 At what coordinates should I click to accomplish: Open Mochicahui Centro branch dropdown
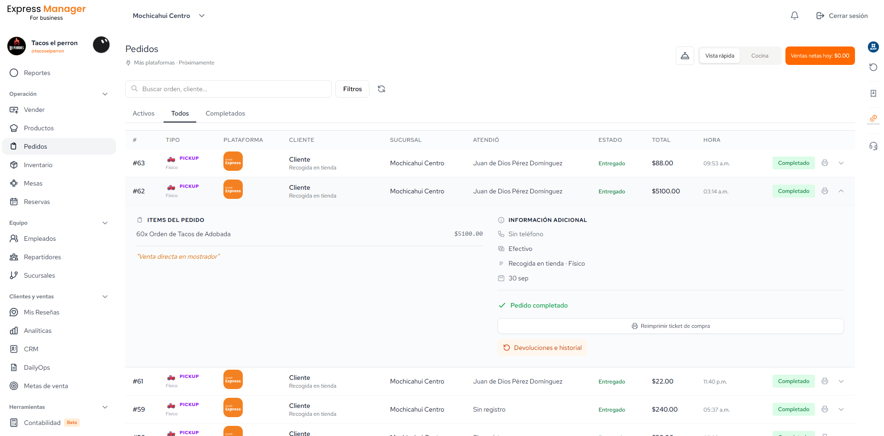point(169,16)
